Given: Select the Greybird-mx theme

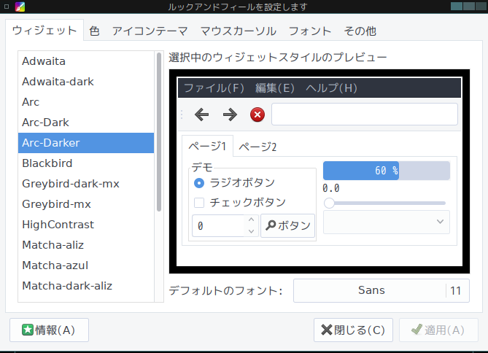Looking at the screenshot, I should pos(86,204).
